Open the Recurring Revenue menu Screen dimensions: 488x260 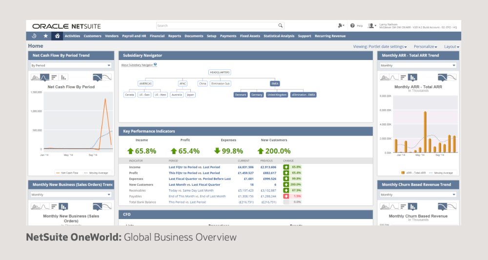click(x=330, y=36)
